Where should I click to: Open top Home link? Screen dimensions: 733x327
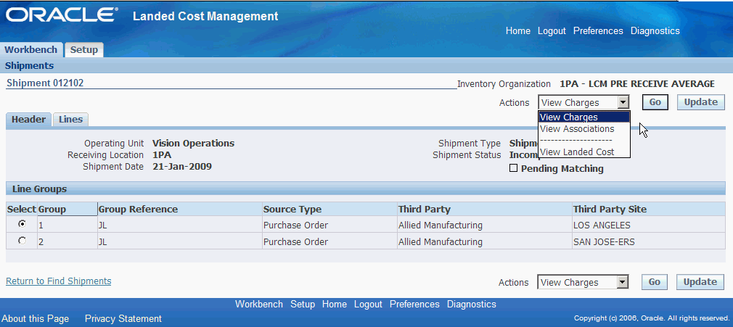point(518,31)
